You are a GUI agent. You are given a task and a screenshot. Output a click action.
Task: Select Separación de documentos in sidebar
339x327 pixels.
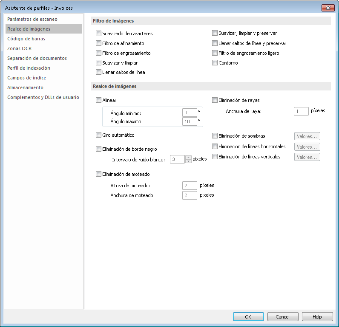(x=37, y=58)
